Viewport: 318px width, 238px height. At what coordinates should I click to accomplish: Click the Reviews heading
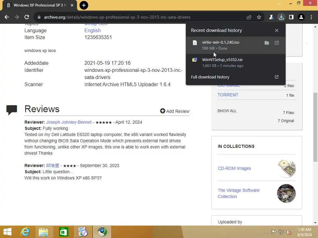pyautogui.click(x=42, y=109)
